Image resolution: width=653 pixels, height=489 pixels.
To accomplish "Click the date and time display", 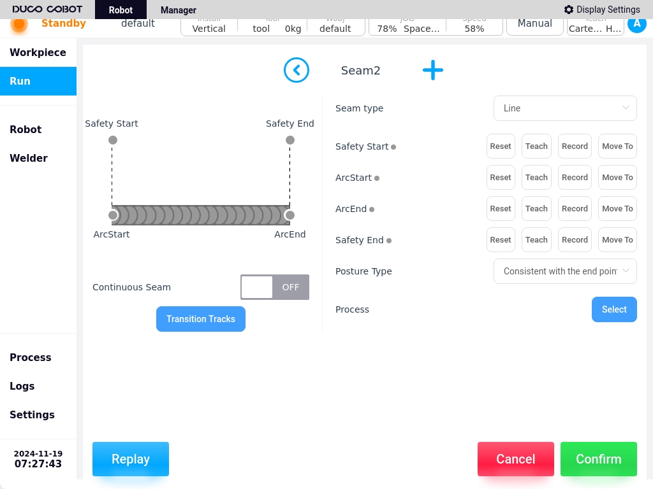I will coord(38,459).
